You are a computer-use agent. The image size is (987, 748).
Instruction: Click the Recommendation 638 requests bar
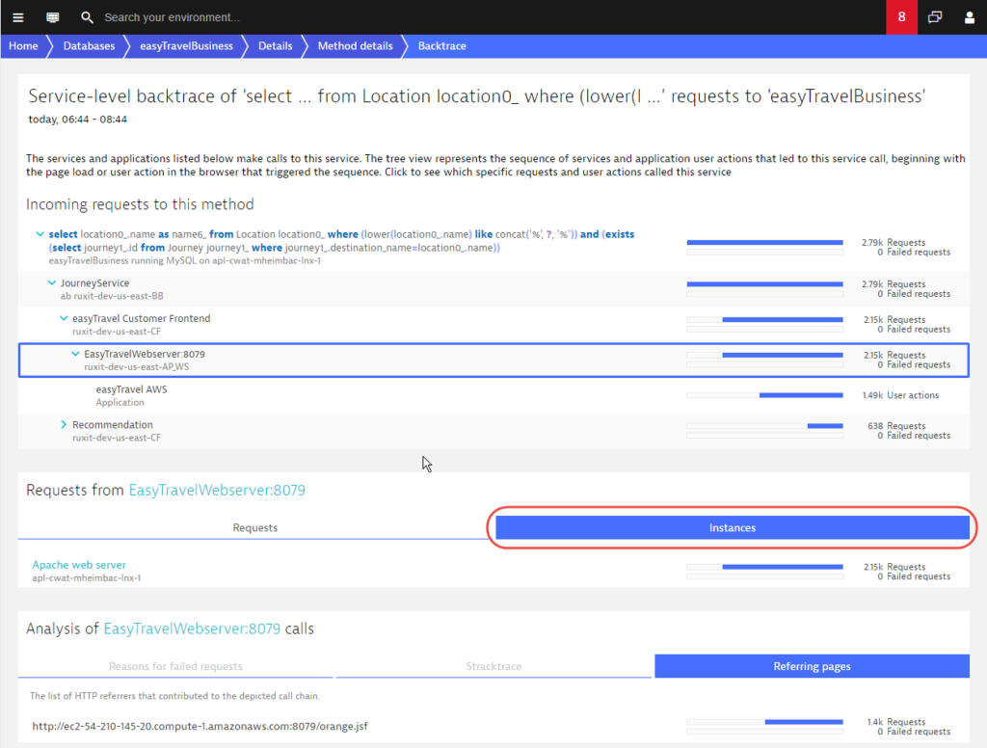764,426
